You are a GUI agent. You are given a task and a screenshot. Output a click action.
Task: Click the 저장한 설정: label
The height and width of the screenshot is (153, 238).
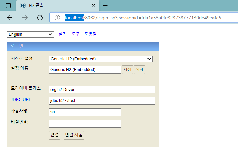[x=22, y=58]
